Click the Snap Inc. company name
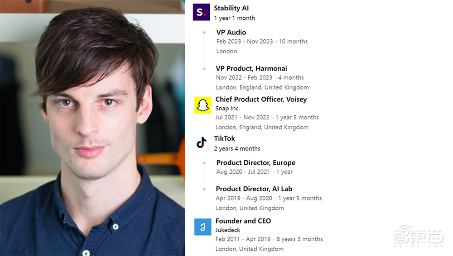 tap(227, 109)
